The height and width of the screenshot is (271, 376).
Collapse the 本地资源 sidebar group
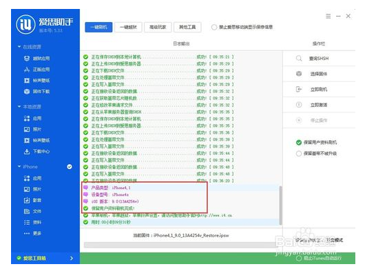pyautogui.click(x=19, y=106)
